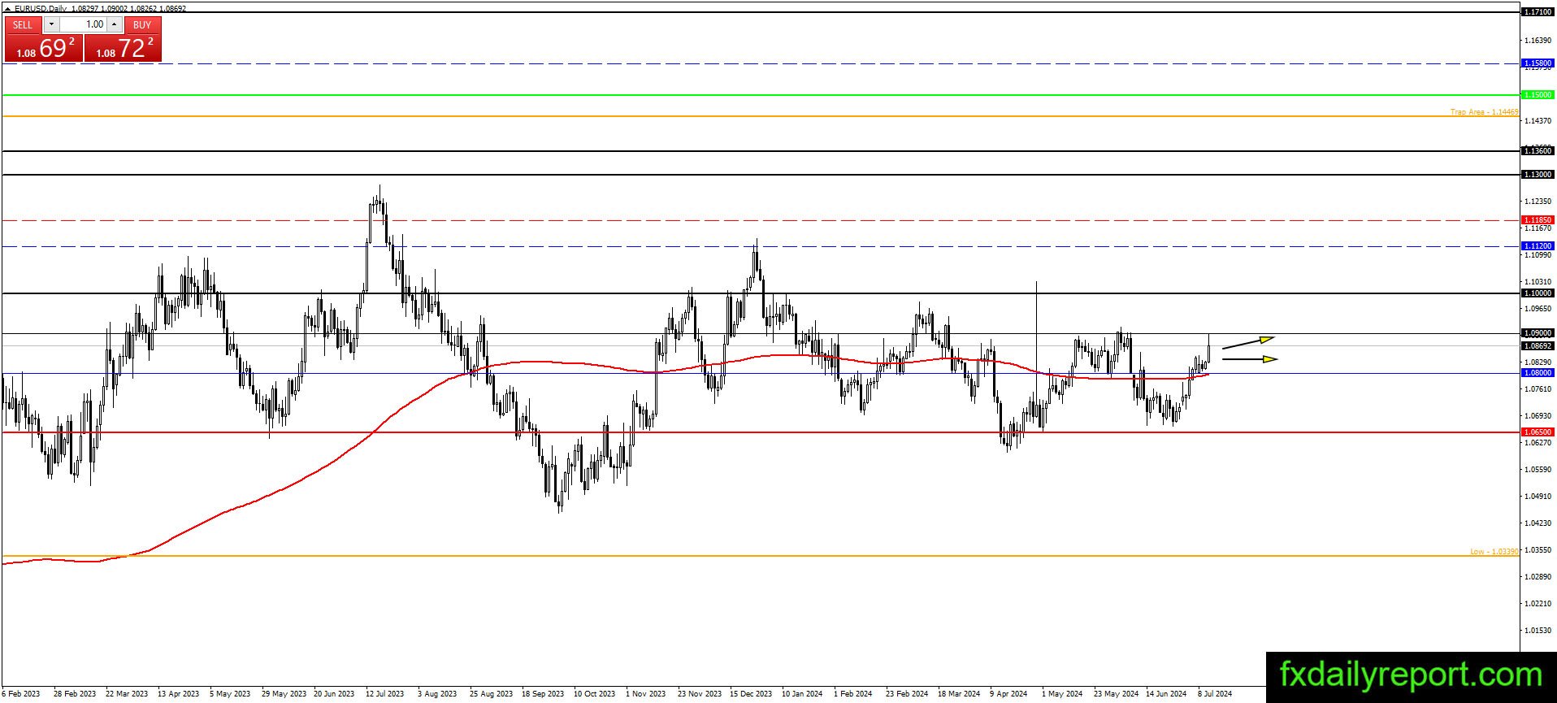Select the lower yellow horizontal arrow
The width and height of the screenshot is (1557, 703).
[x=1250, y=358]
